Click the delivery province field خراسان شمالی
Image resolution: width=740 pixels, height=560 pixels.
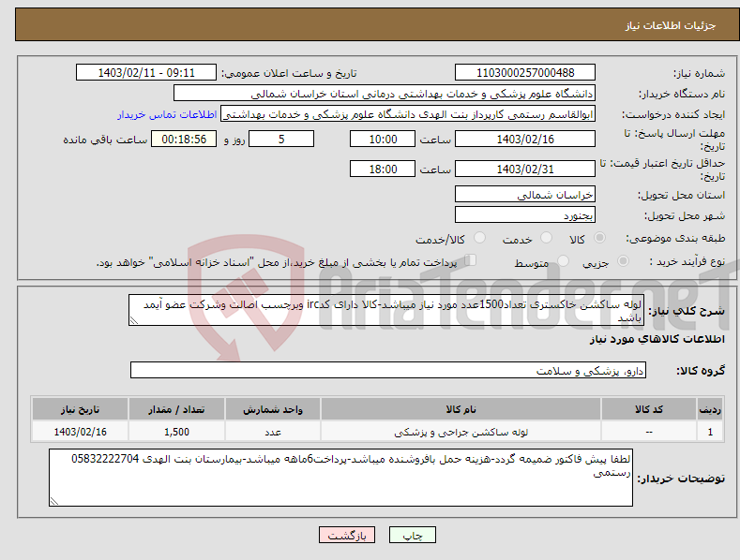(x=525, y=194)
